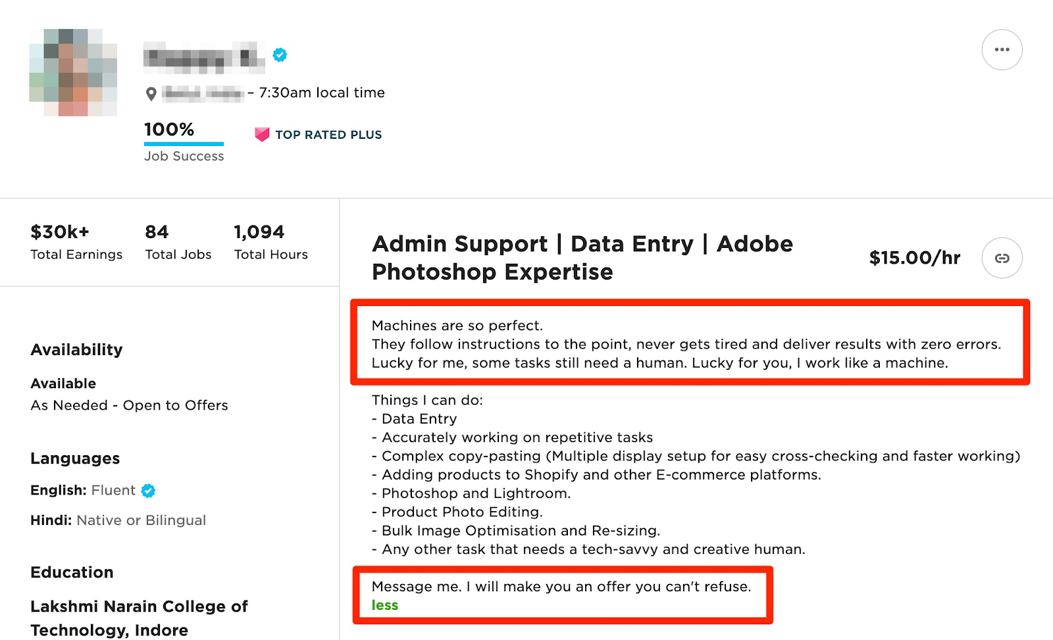1053x640 pixels.
Task: Click the 84 Total Jobs stat
Action: coord(178,242)
